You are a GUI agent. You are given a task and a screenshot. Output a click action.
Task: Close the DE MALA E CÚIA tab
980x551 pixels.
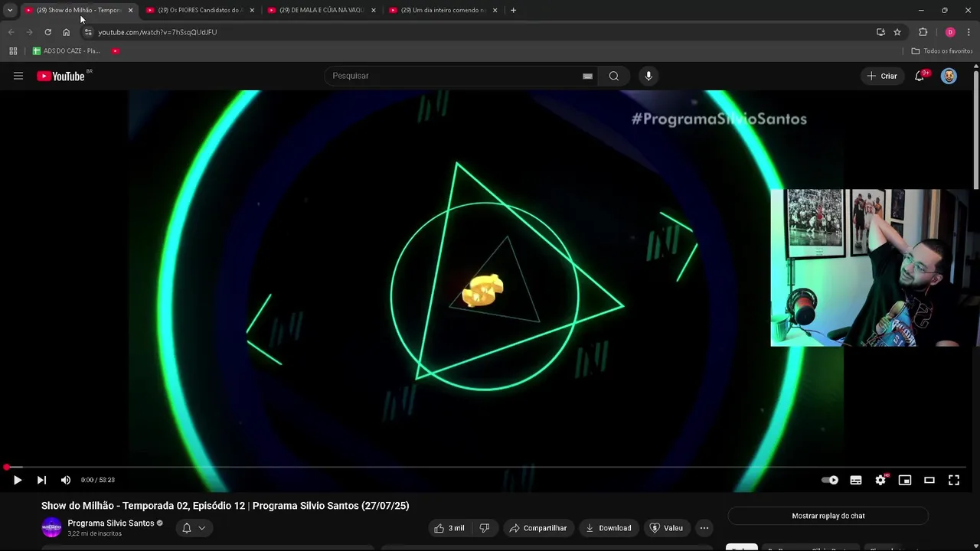point(374,10)
